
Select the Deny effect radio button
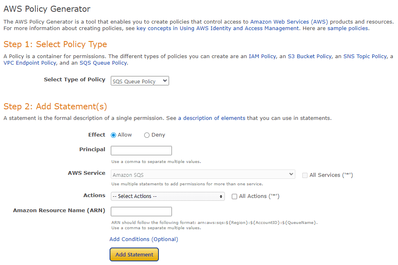coord(147,135)
